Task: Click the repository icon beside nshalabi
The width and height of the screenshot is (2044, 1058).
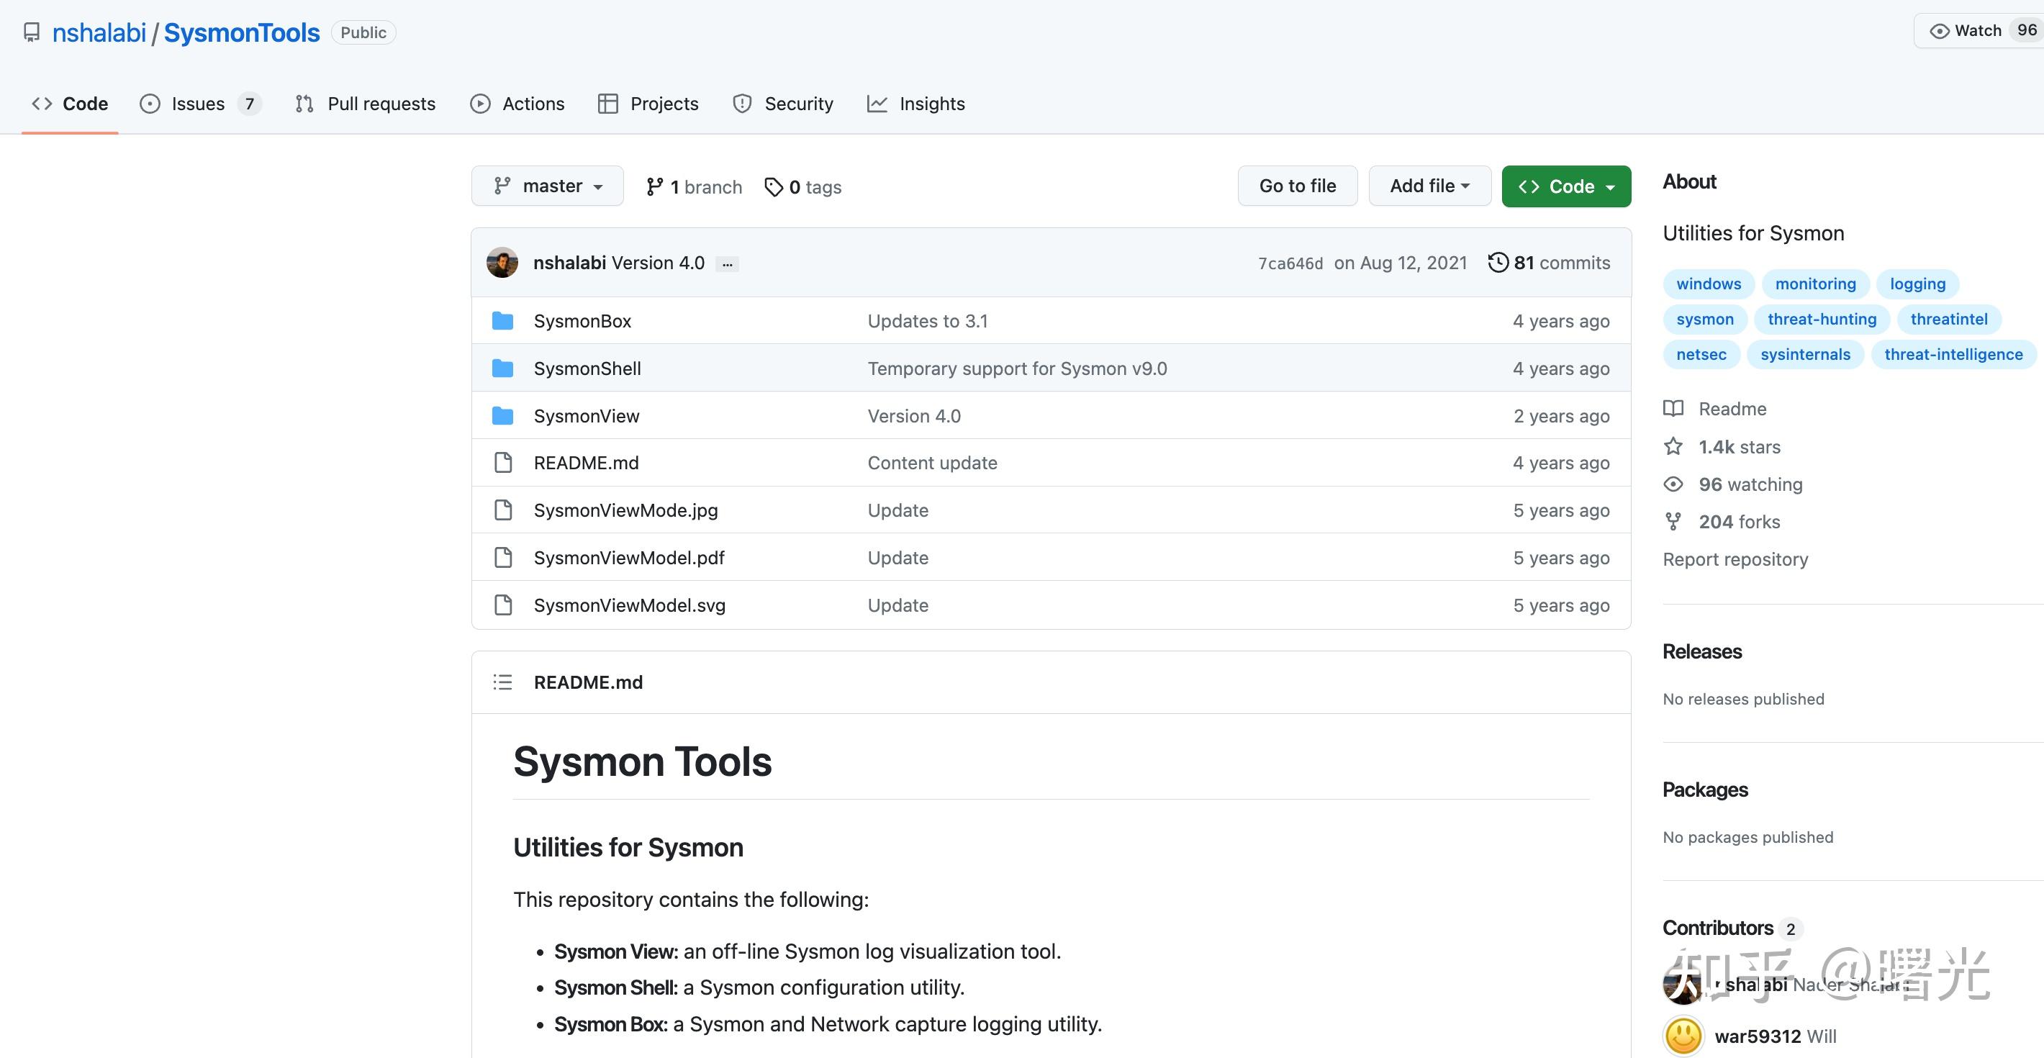Action: (32, 32)
